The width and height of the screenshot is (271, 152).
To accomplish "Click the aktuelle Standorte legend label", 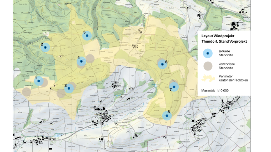I will (226, 53).
